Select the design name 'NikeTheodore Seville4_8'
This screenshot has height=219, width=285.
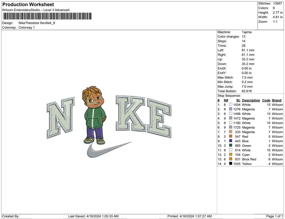point(37,23)
